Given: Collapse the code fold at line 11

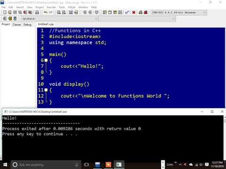Looking at the screenshot, I should pyautogui.click(x=46, y=90).
